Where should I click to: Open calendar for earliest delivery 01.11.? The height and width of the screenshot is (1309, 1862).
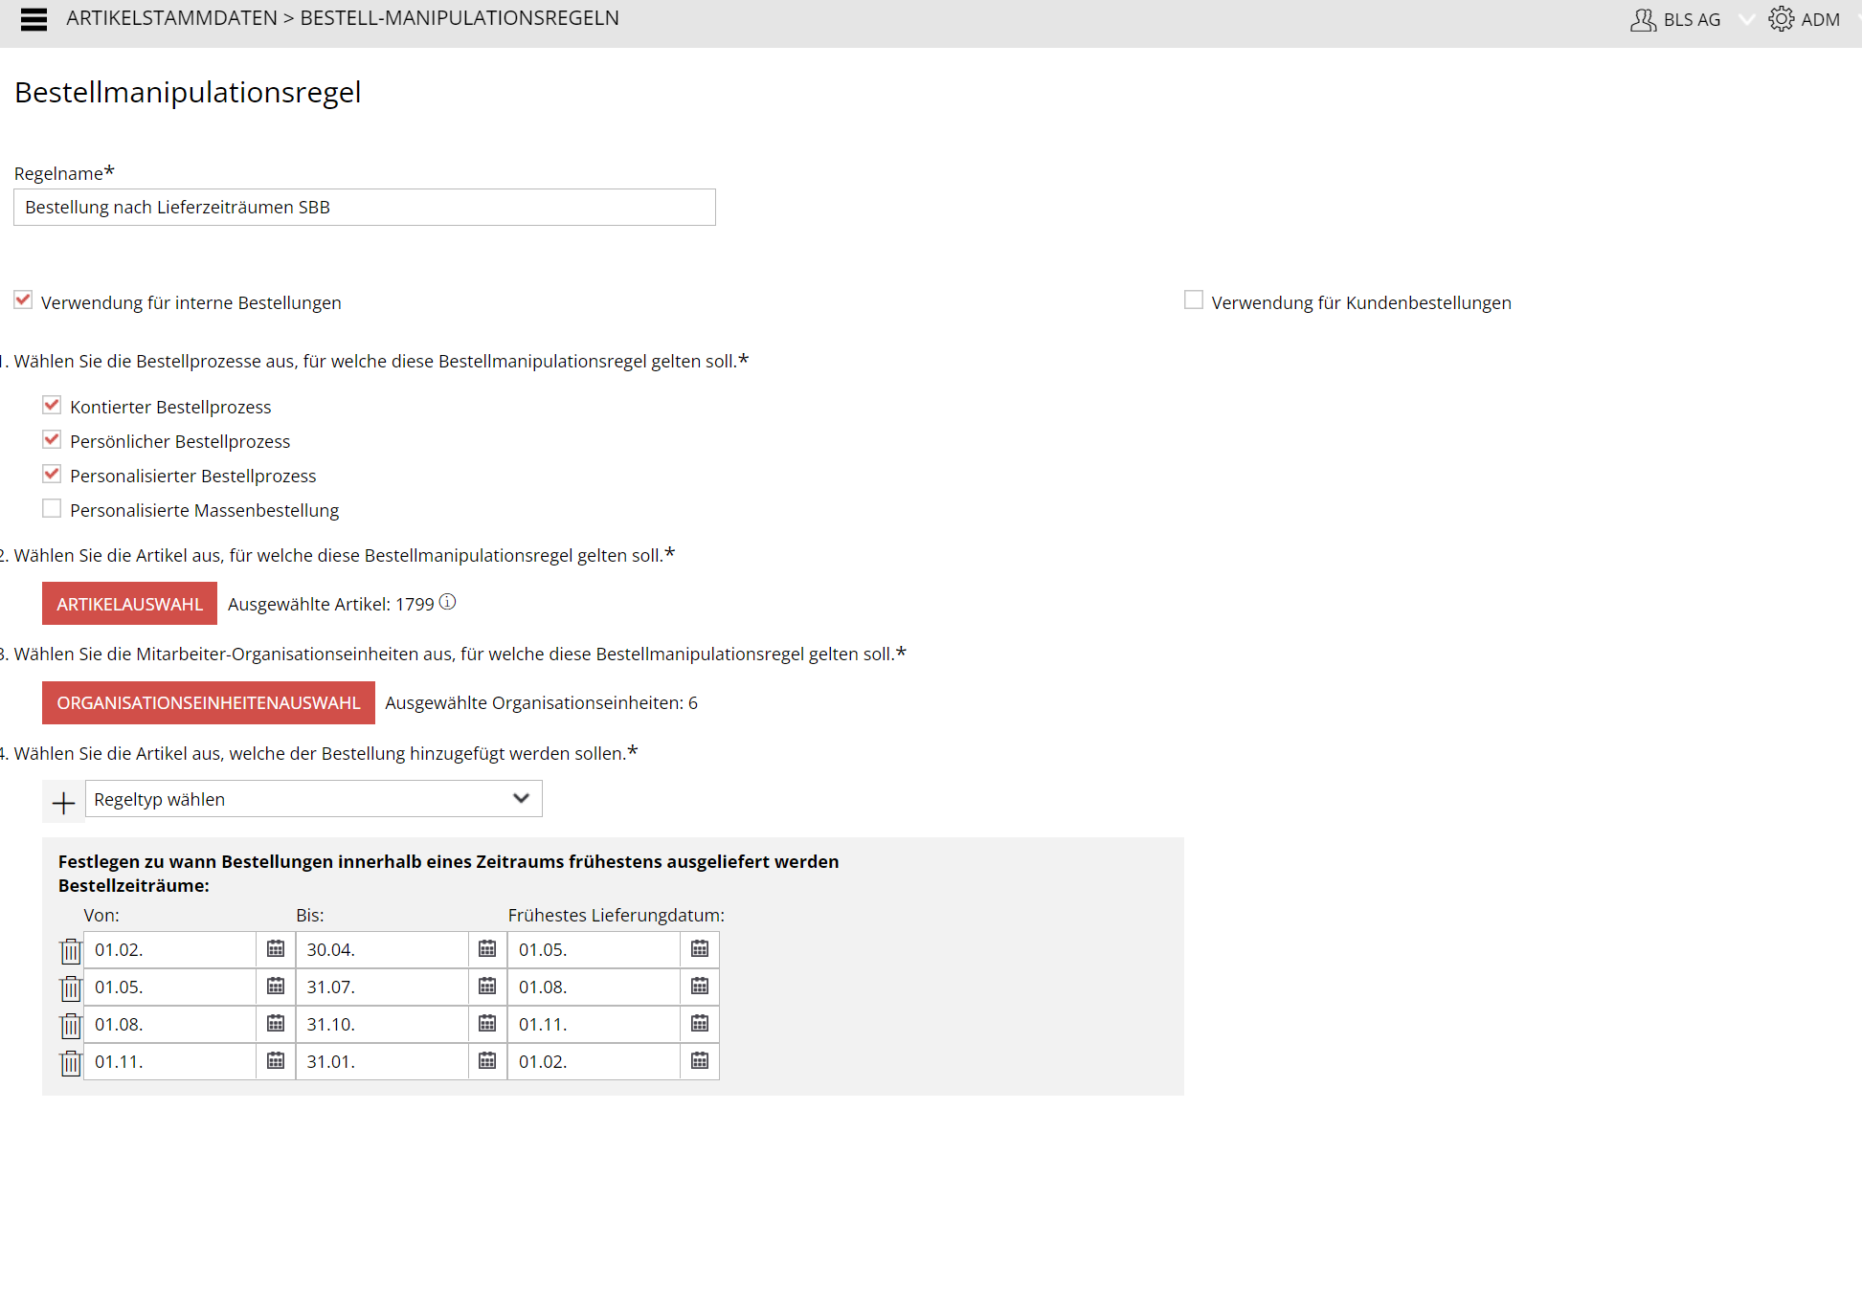pos(700,1024)
